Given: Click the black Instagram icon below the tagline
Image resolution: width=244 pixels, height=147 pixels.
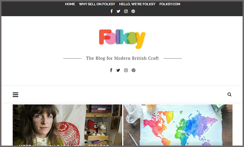Looking at the screenshot, I should click(x=126, y=70).
